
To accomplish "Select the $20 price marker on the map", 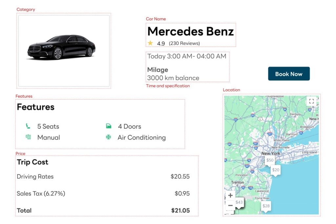I will (x=276, y=170).
